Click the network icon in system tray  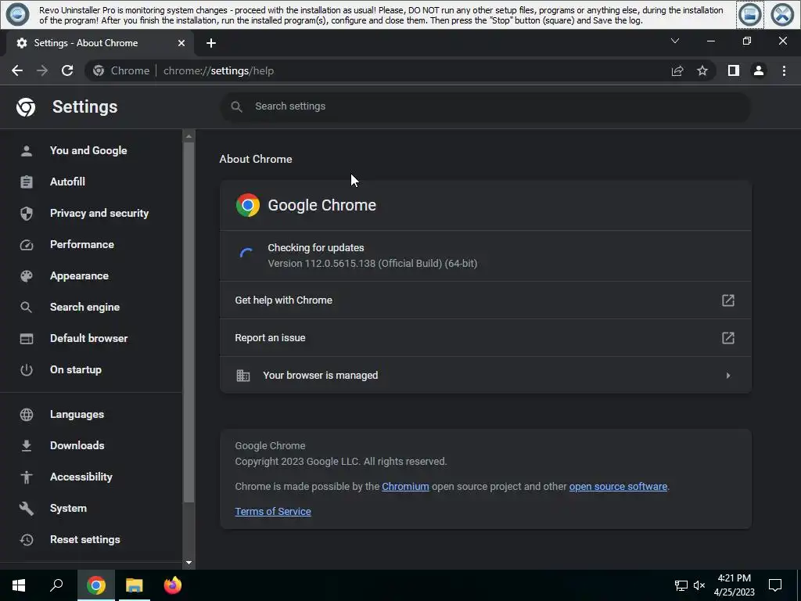click(681, 585)
